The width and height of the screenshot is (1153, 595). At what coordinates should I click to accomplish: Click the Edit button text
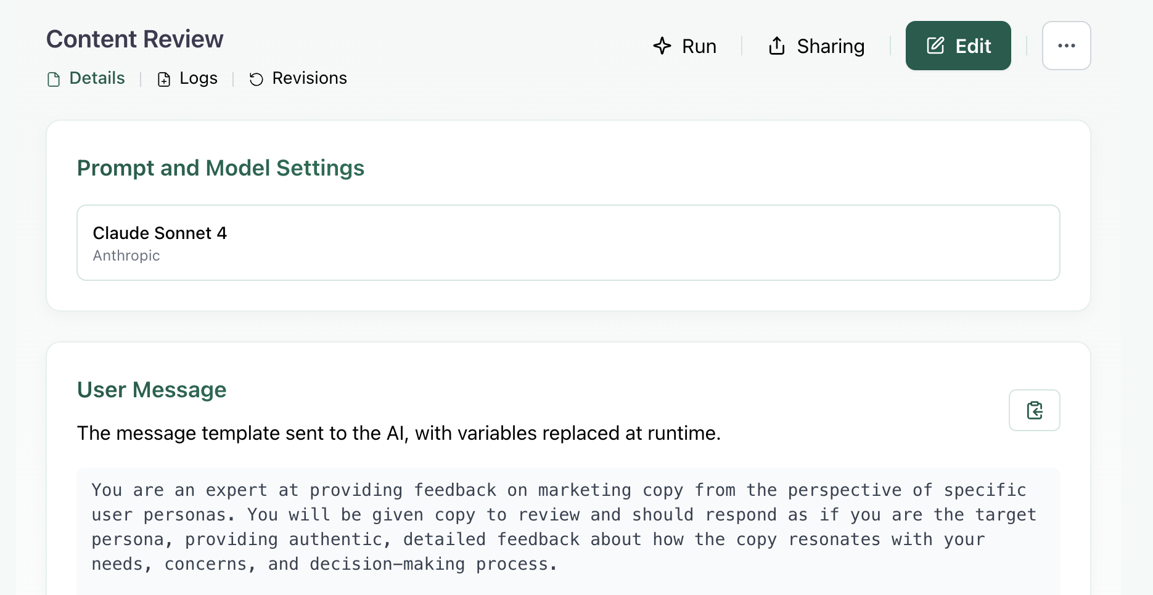[973, 46]
